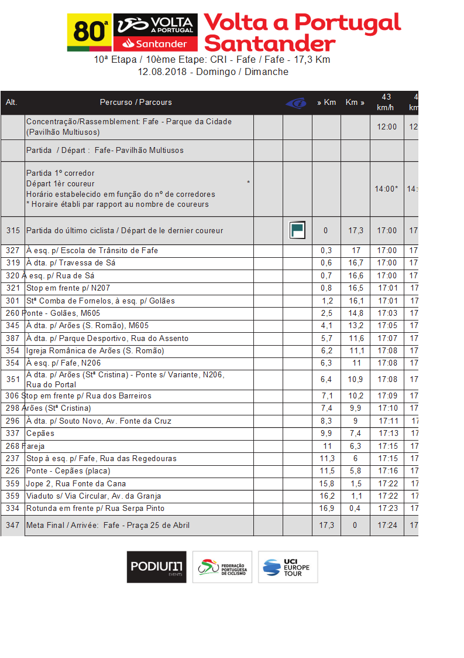464x658 pixels.
Task: Select 'À dta. p/ Travessa de Sá'
Action: coord(70,262)
